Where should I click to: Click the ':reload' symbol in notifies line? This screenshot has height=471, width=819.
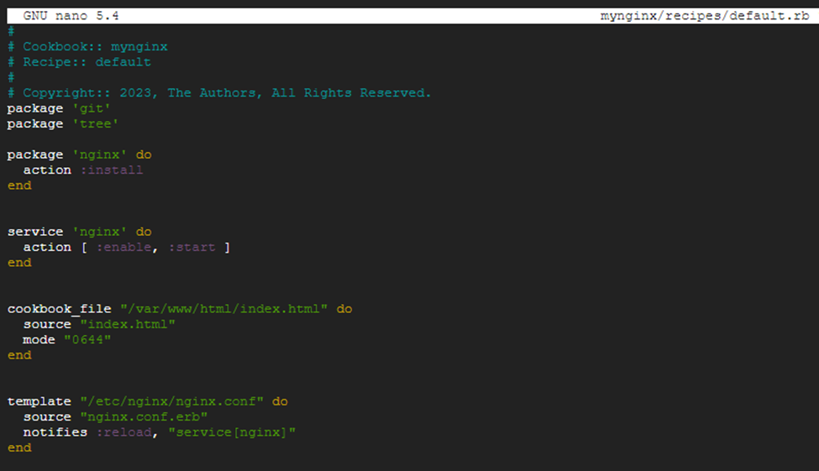click(x=124, y=432)
